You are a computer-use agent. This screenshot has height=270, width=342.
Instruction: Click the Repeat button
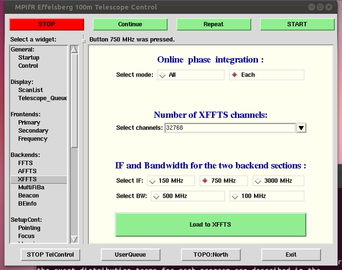click(x=214, y=24)
